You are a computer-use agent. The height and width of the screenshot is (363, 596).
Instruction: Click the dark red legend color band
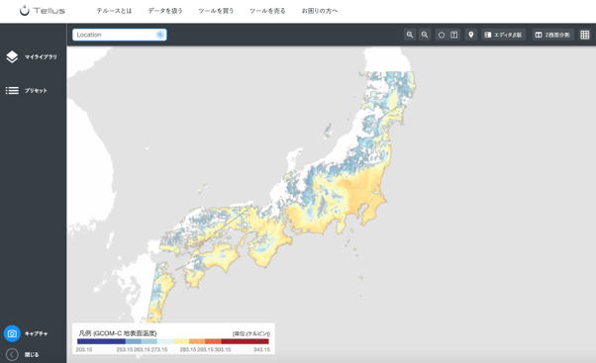click(x=245, y=341)
